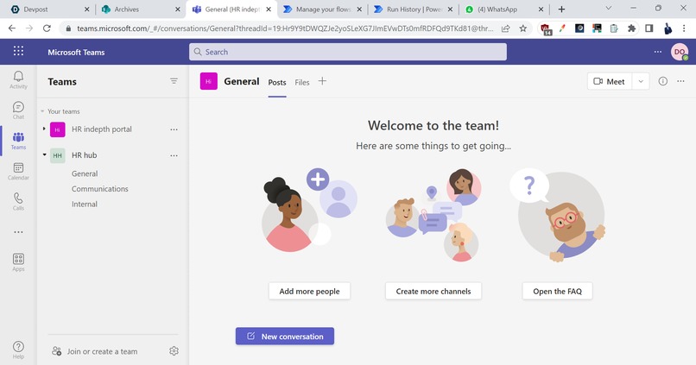Image resolution: width=696 pixels, height=365 pixels.
Task: Toggle the browser side panel
Action: pos(649,28)
